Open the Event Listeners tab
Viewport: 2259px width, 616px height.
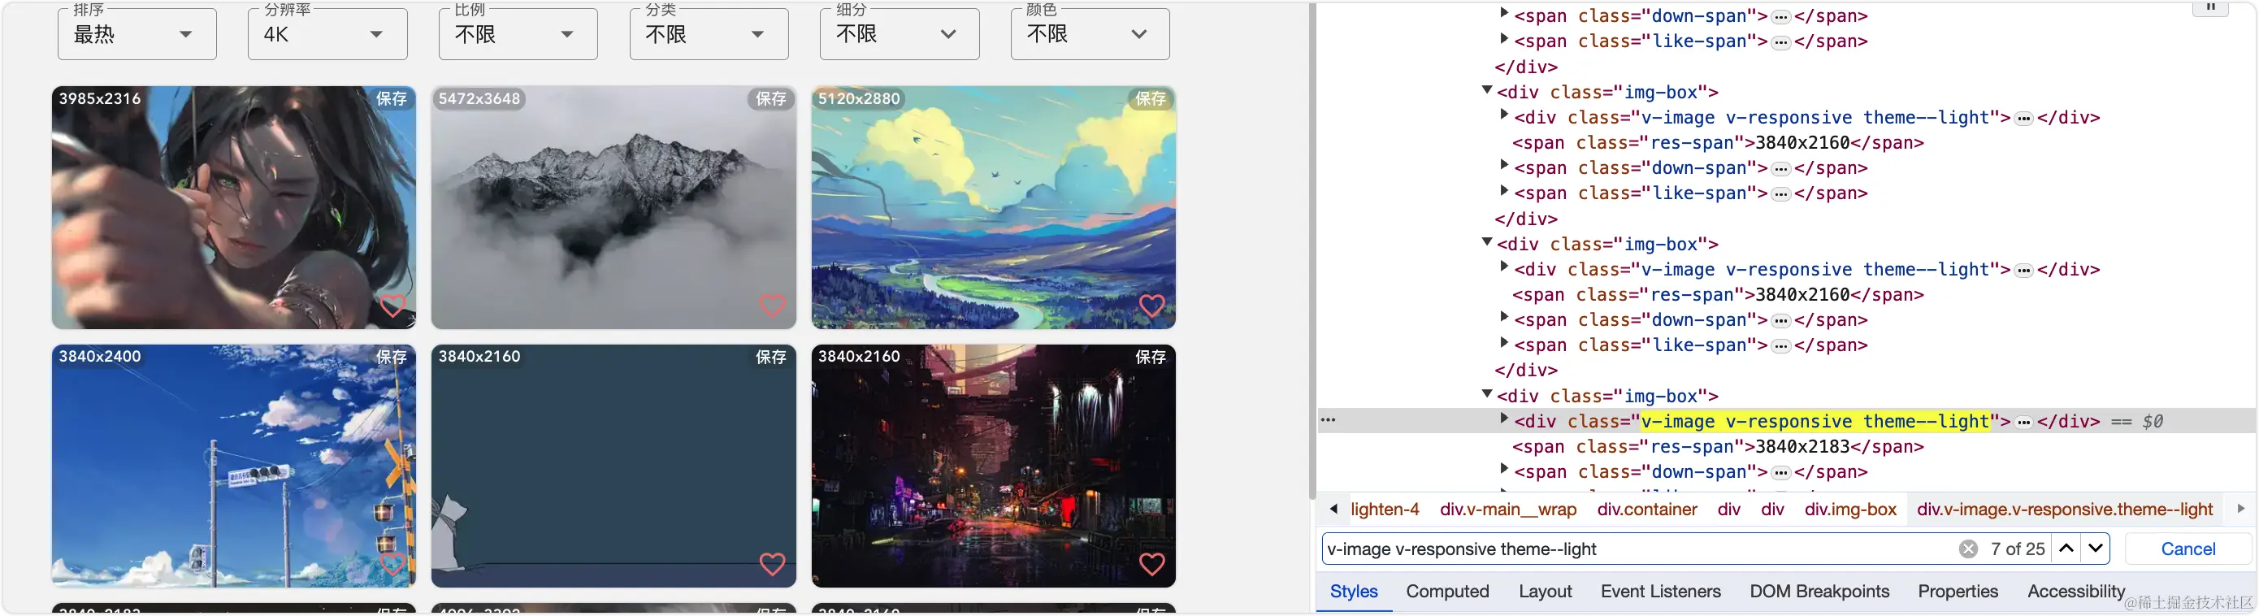(1660, 592)
